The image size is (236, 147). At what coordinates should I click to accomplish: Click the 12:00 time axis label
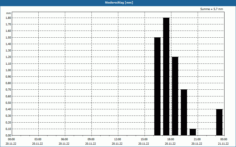tap(118, 139)
